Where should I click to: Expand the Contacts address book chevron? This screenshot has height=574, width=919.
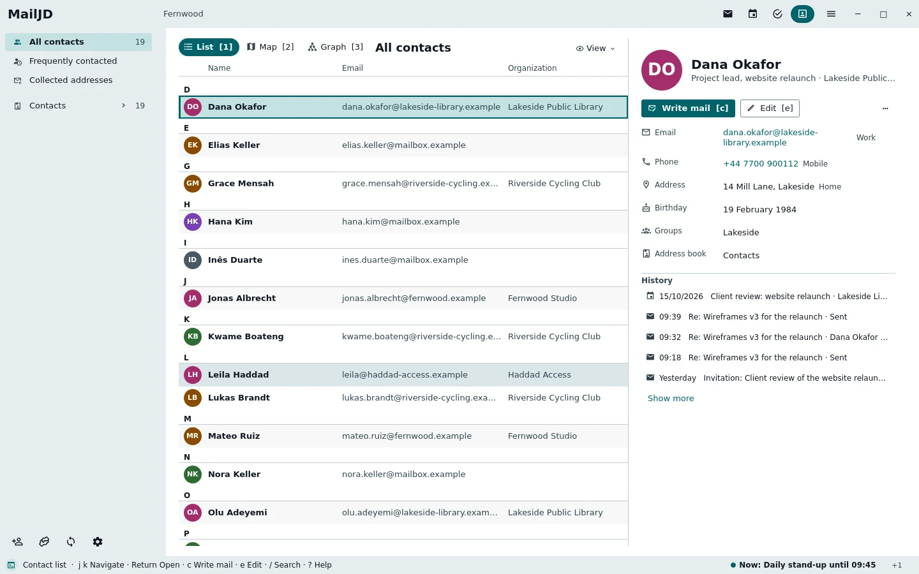tap(123, 106)
